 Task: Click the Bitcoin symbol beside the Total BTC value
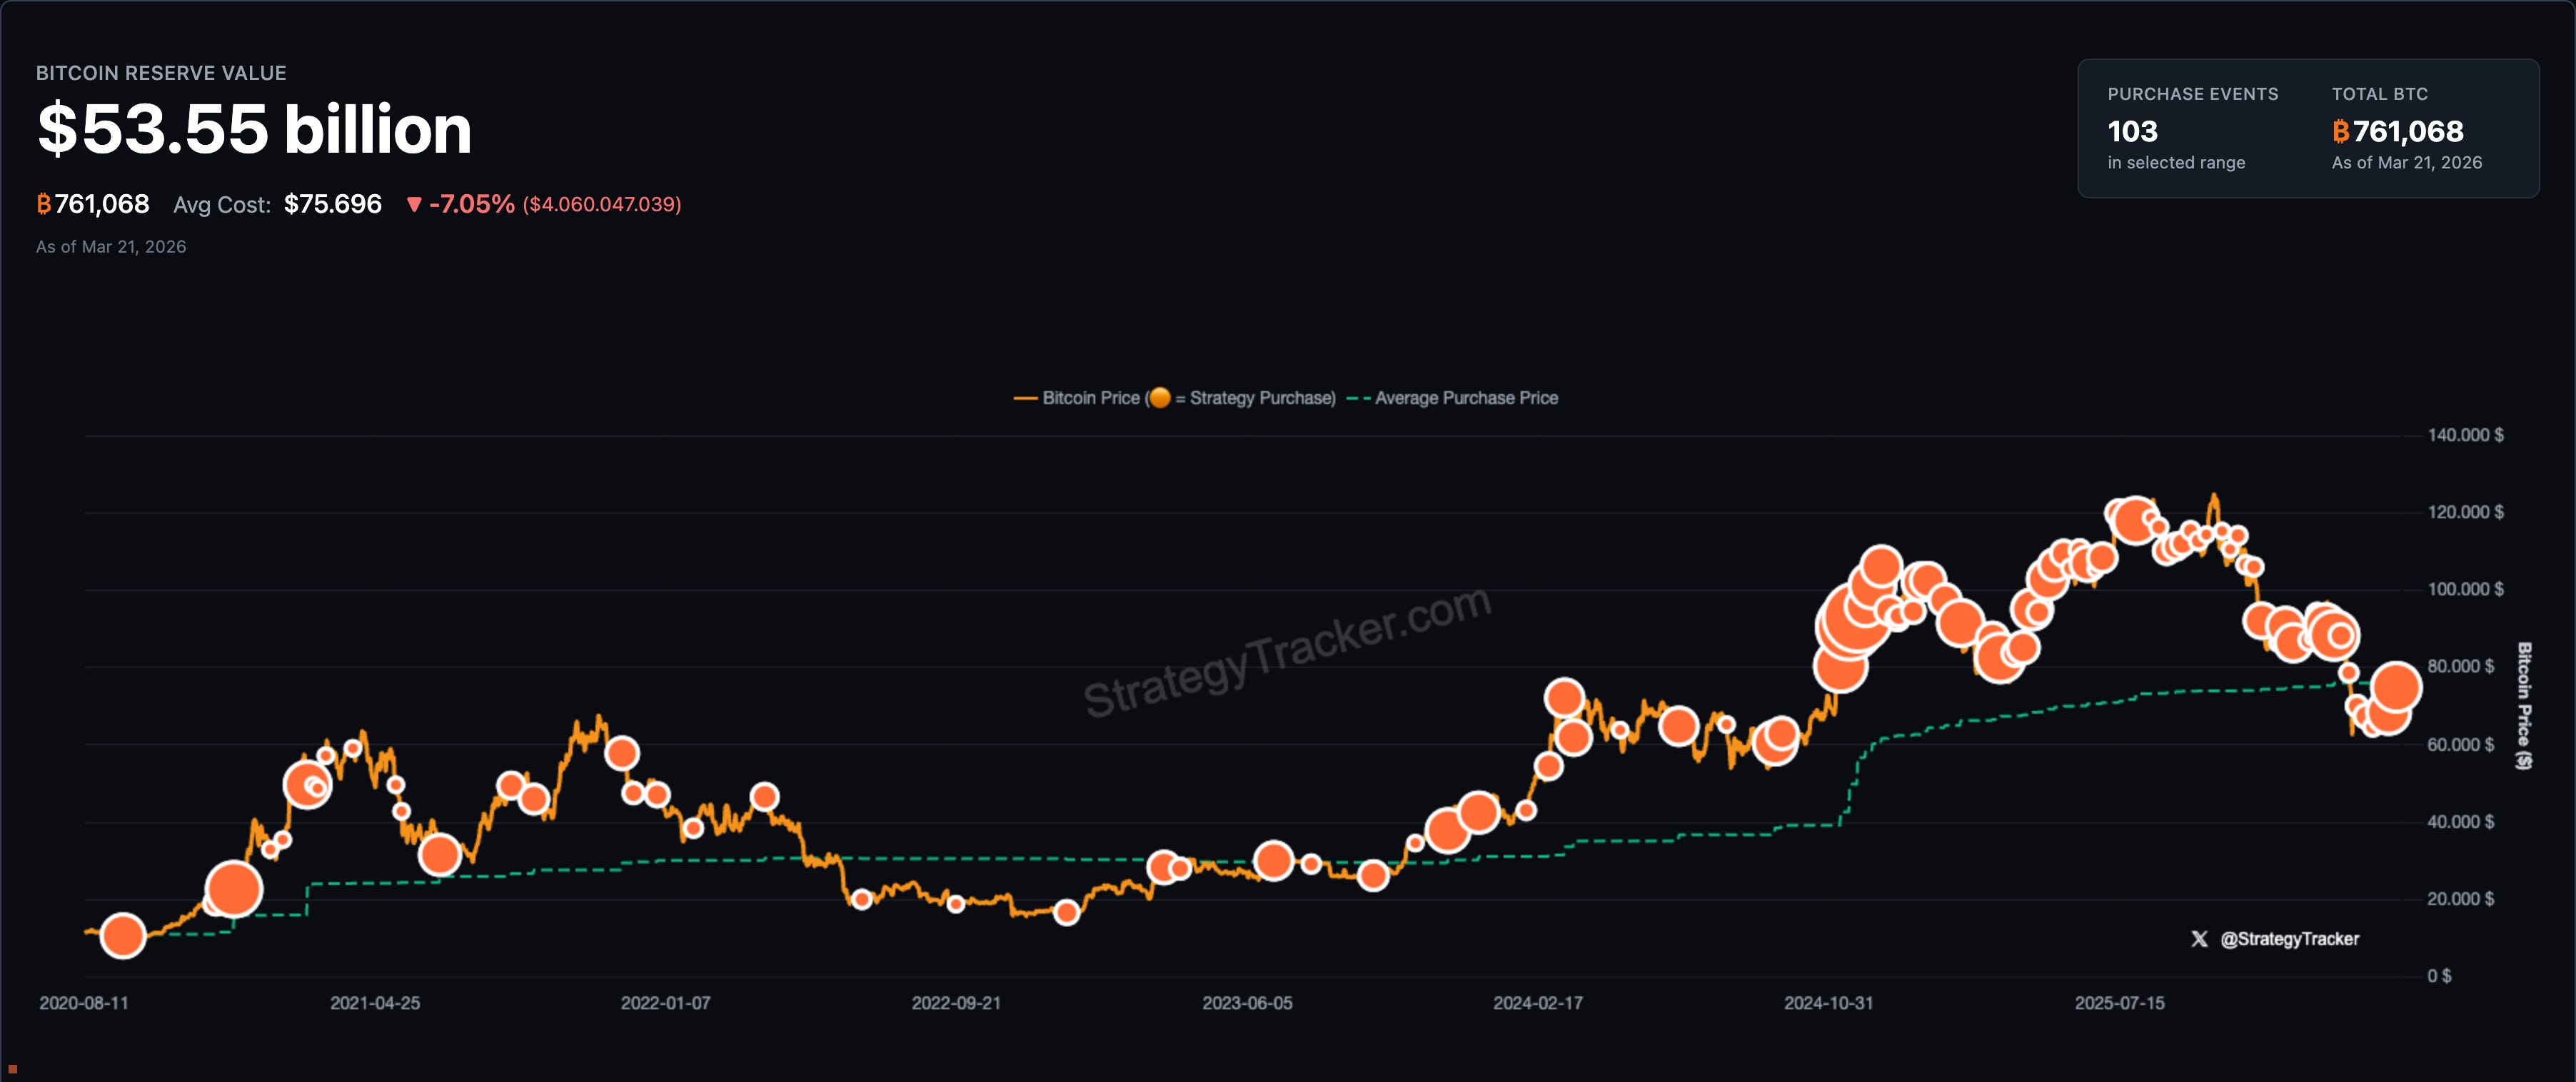2341,131
